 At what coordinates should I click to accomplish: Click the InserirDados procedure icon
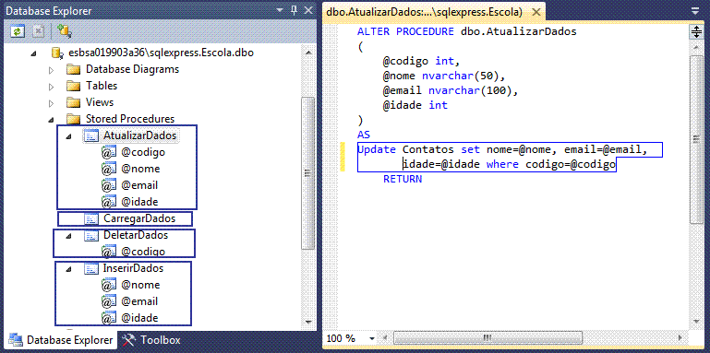pos(91,268)
